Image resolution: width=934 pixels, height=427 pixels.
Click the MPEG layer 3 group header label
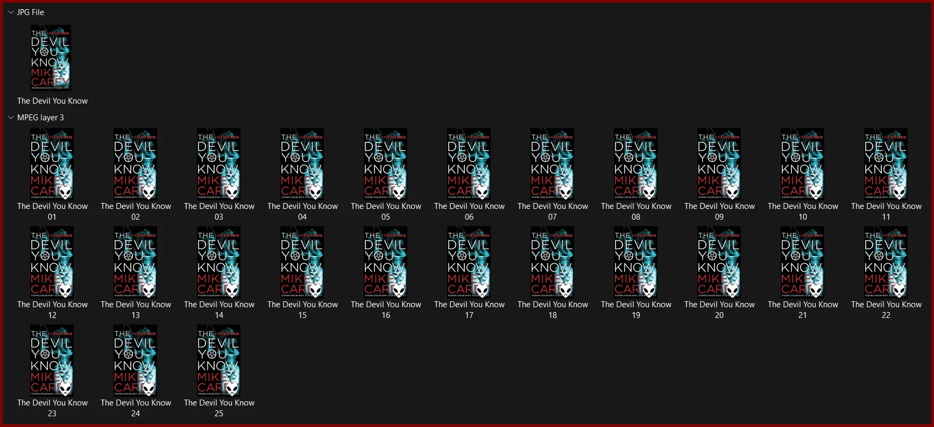pyautogui.click(x=40, y=118)
